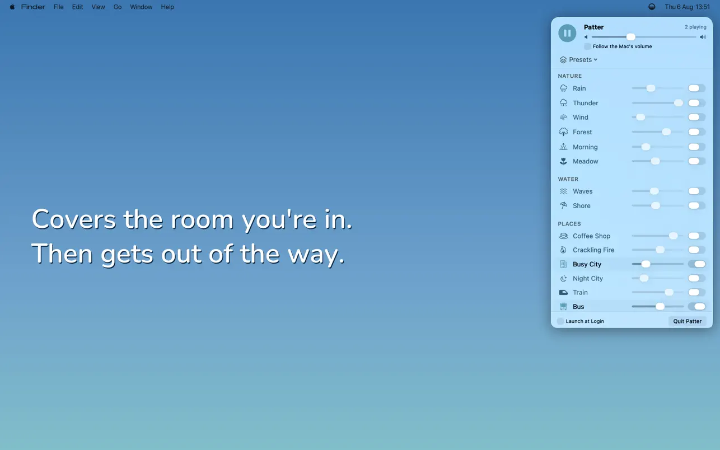This screenshot has width=720, height=450.
Task: Click the Coffee Shop volume slider
Action: tap(658, 236)
